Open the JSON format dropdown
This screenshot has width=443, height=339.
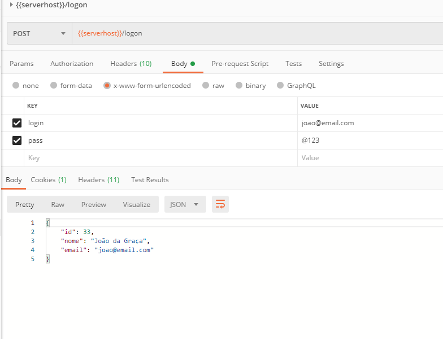(x=185, y=204)
